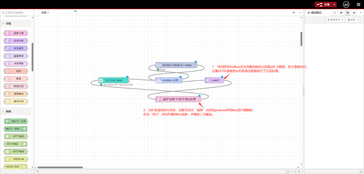Click the 所有 clear messages button
Viewport: 364px width, 174px height.
point(353,20)
